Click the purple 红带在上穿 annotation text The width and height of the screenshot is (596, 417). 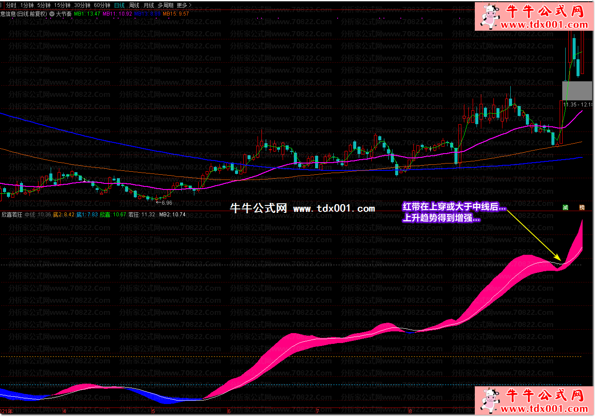point(454,207)
